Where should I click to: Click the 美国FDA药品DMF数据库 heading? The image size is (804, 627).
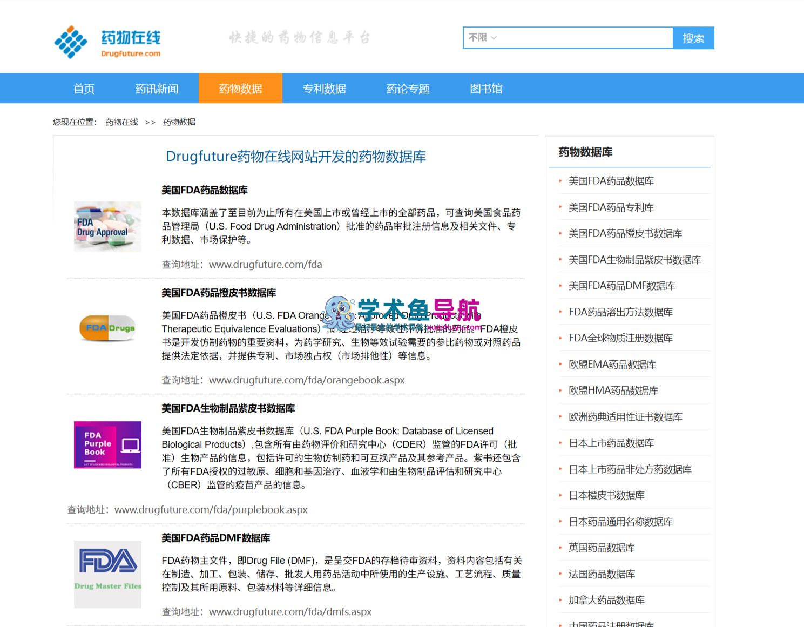coord(216,538)
